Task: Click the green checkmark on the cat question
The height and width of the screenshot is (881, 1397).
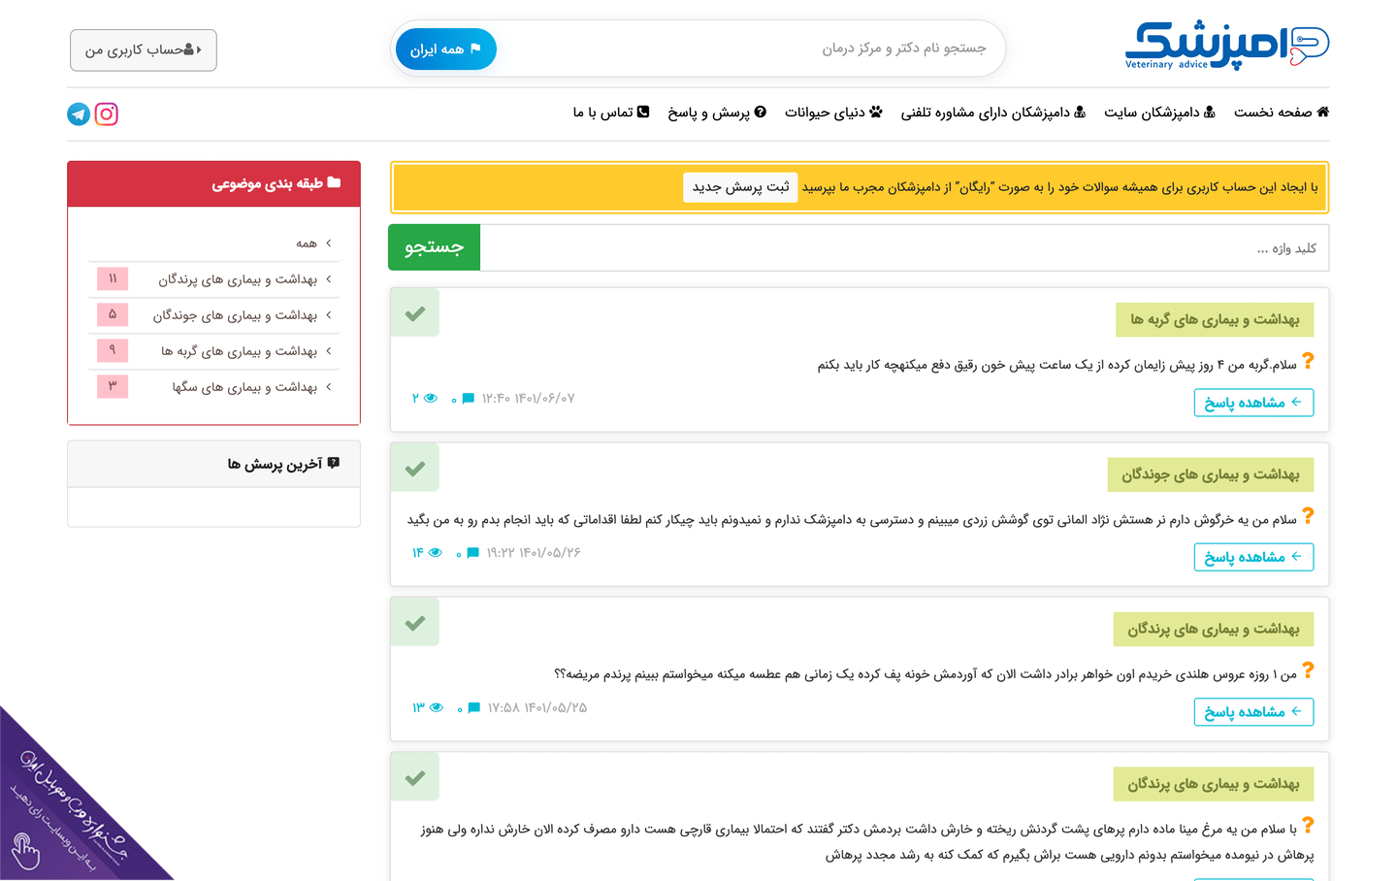Action: point(415,313)
